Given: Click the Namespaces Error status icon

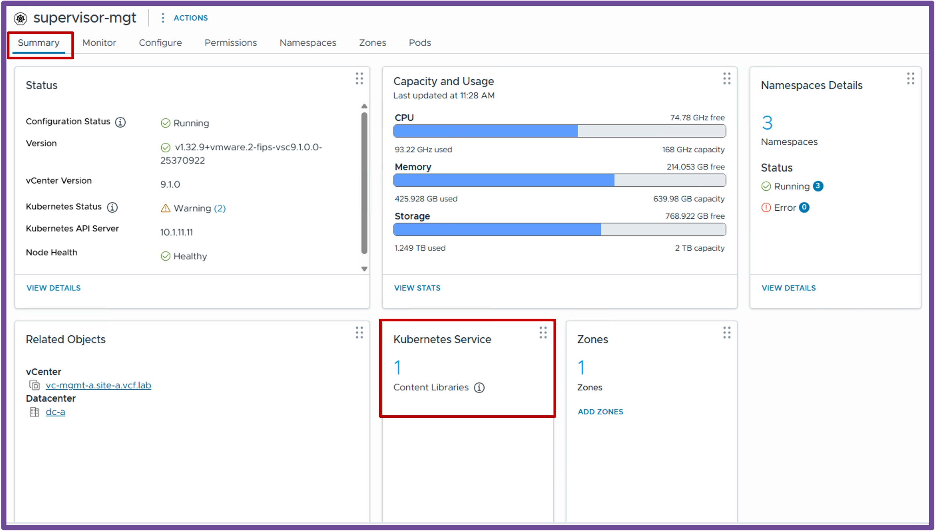Looking at the screenshot, I should (766, 207).
